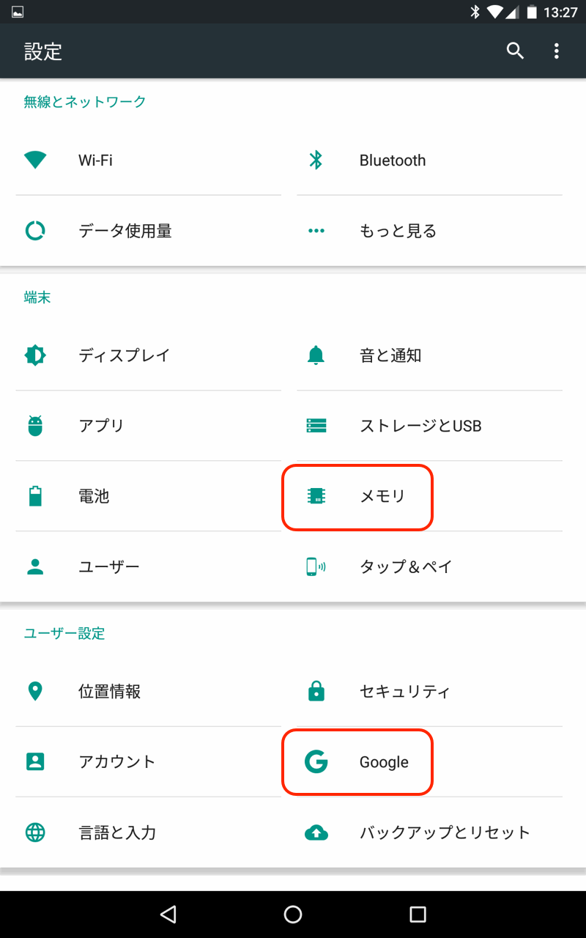Image resolution: width=586 pixels, height=938 pixels.
Task: Tap the 言語と入力 globe icon
Action: coord(35,832)
